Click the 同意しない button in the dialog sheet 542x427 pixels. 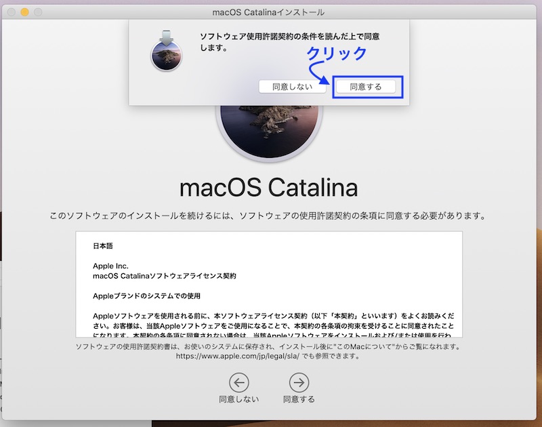[292, 87]
